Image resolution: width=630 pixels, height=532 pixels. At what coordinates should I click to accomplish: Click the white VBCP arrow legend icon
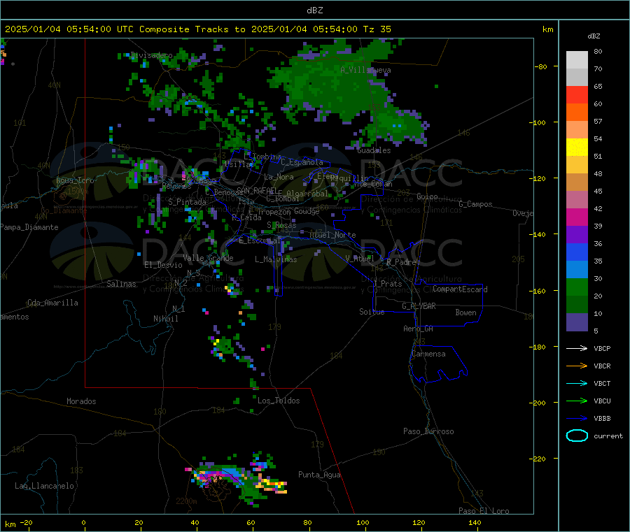click(577, 348)
